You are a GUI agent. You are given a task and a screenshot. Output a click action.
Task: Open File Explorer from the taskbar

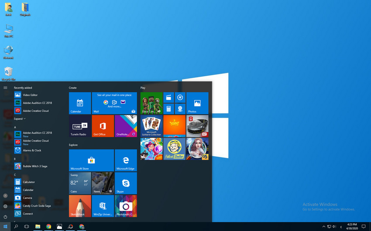pos(38,227)
